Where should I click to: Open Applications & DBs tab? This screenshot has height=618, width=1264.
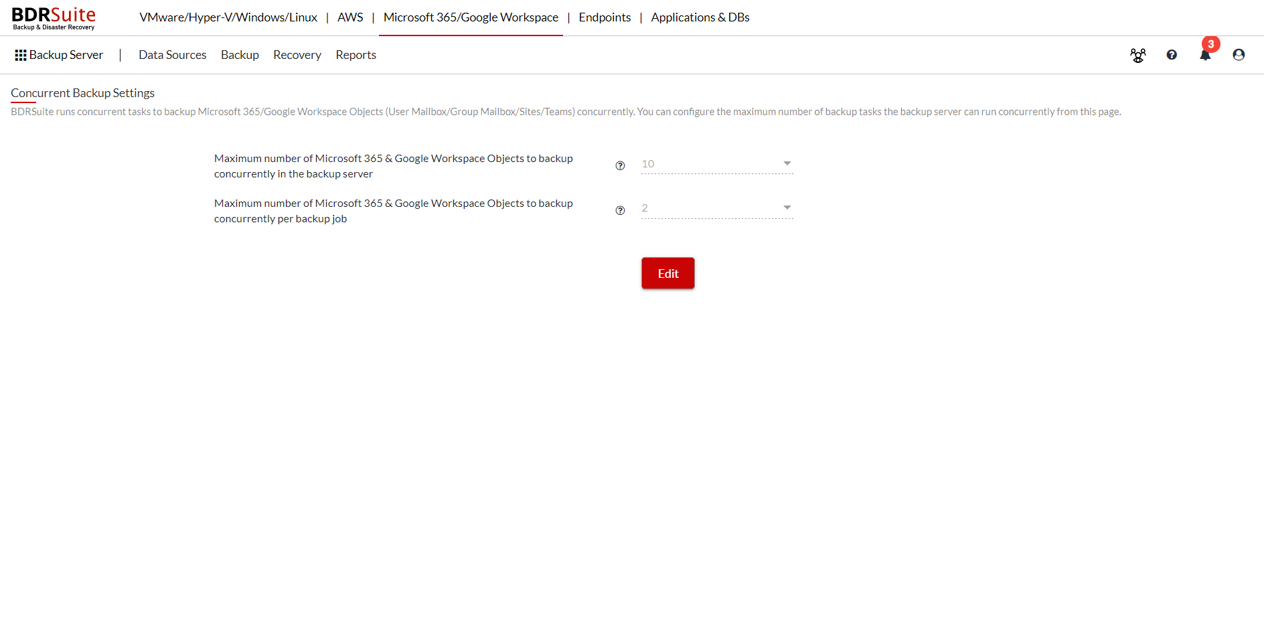(700, 17)
